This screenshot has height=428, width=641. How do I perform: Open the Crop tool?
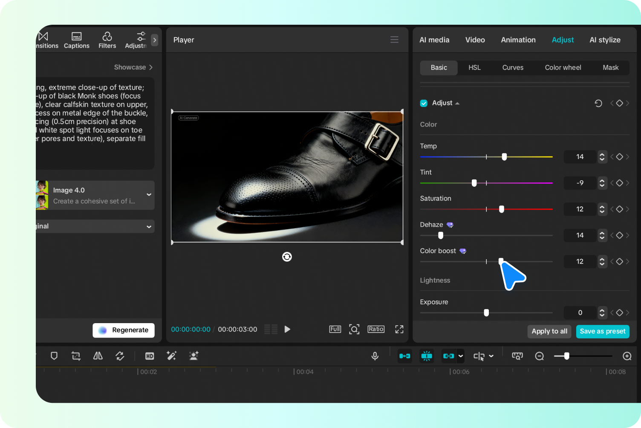click(x=76, y=356)
